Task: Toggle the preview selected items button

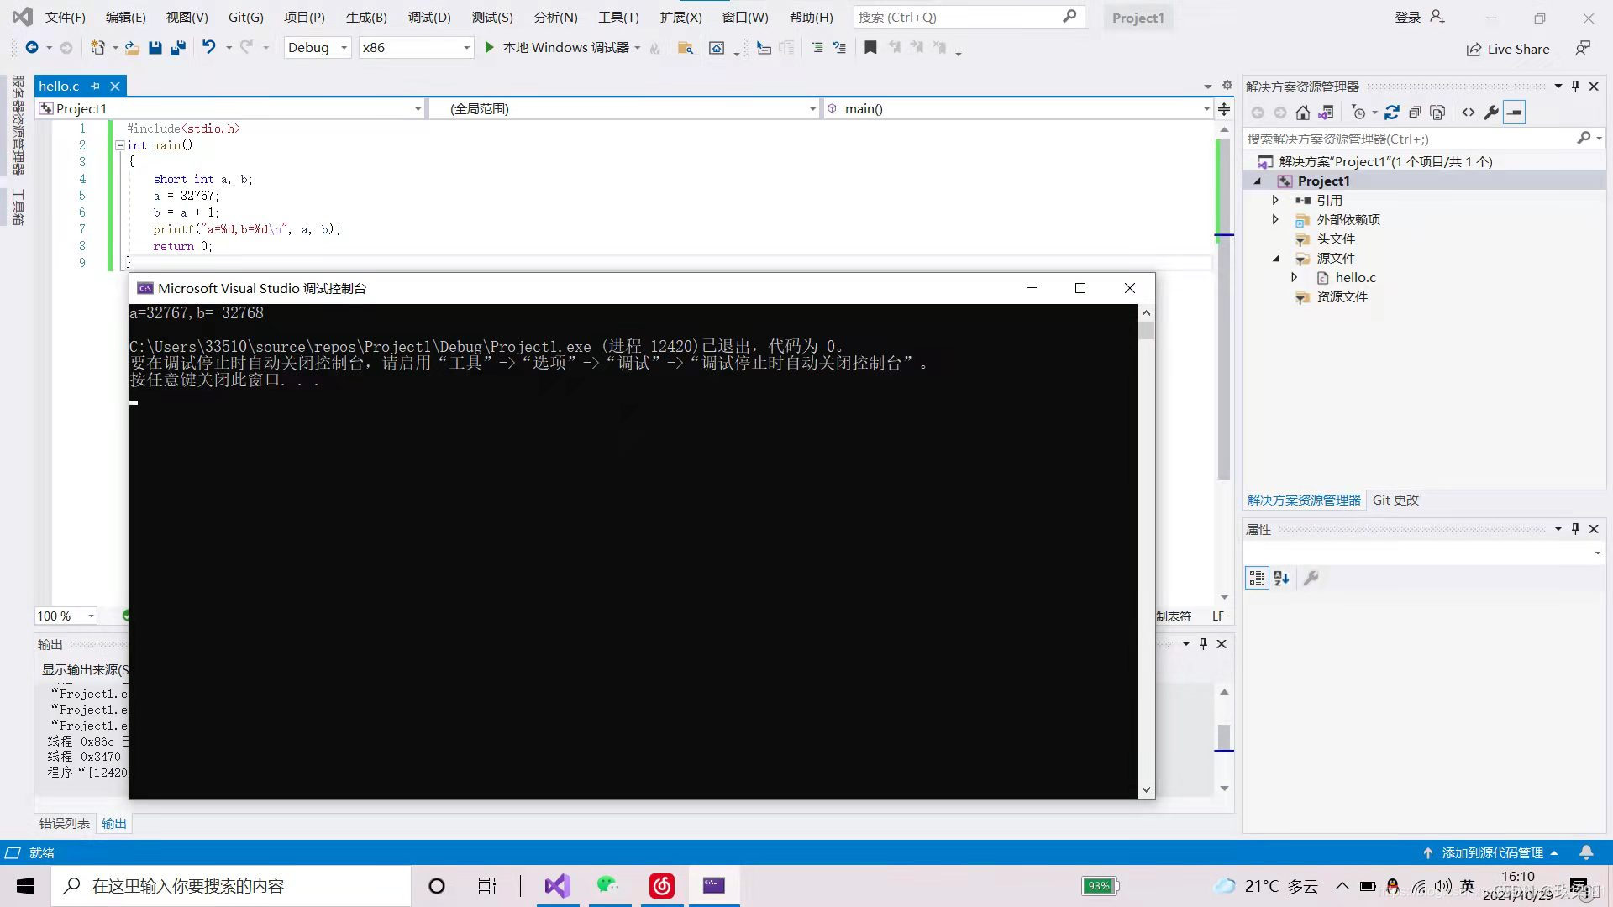Action: 1514,113
